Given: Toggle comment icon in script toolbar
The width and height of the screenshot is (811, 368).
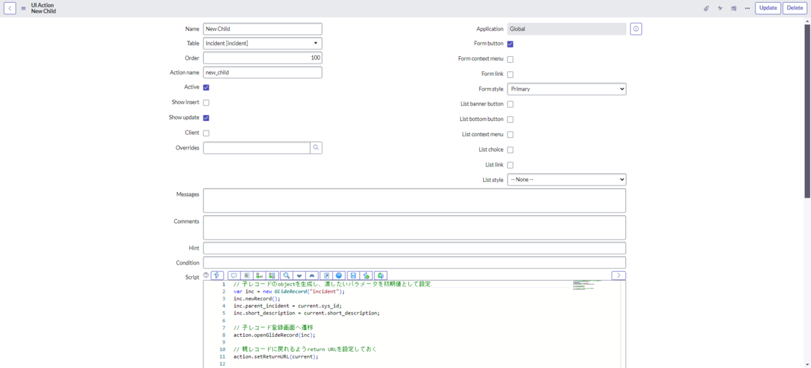Looking at the screenshot, I should pos(234,275).
